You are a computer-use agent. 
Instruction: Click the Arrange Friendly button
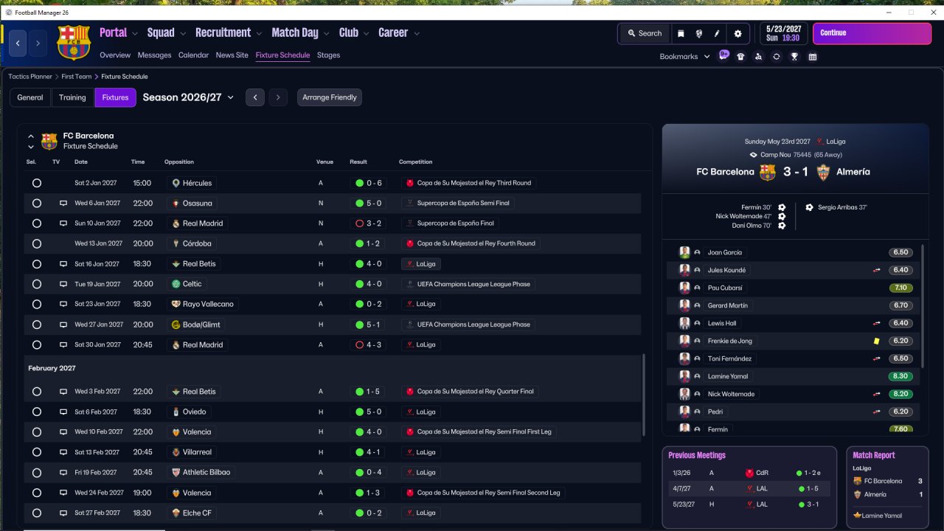pyautogui.click(x=330, y=97)
